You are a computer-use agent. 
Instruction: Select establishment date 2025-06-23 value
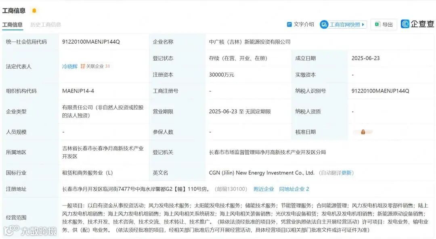pyautogui.click(x=365, y=58)
